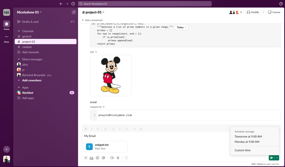Click the new message compose icon
This screenshot has height=167, width=285.
[74, 12]
